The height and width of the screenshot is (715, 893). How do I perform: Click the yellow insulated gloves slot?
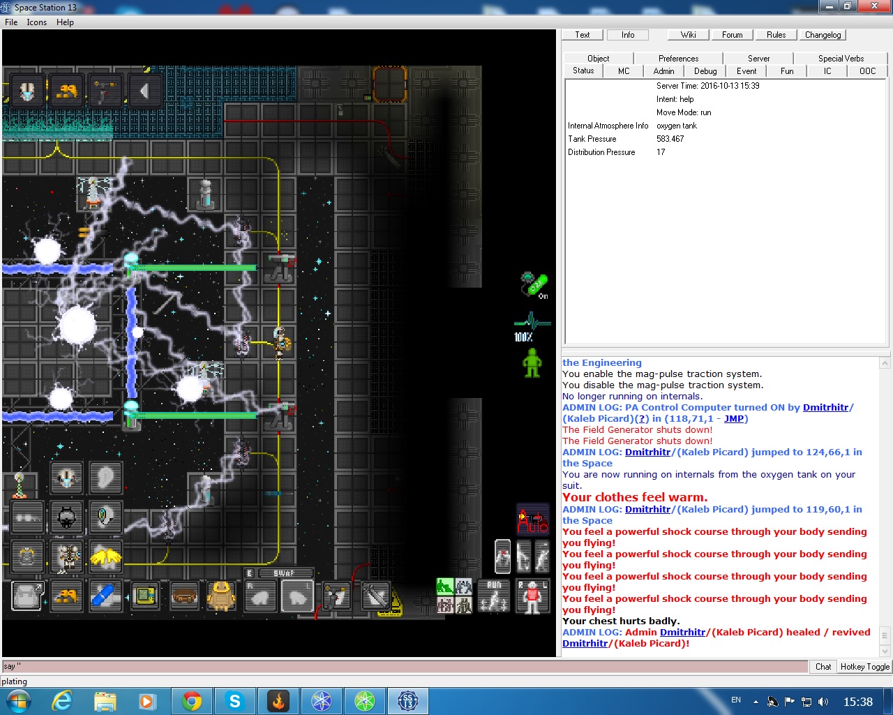[x=105, y=556]
